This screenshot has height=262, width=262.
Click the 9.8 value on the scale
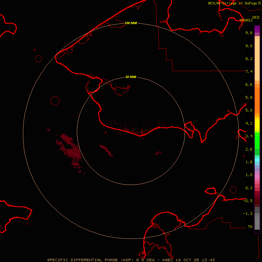point(249,33)
